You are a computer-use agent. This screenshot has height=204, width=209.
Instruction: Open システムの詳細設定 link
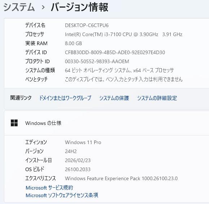(157, 98)
